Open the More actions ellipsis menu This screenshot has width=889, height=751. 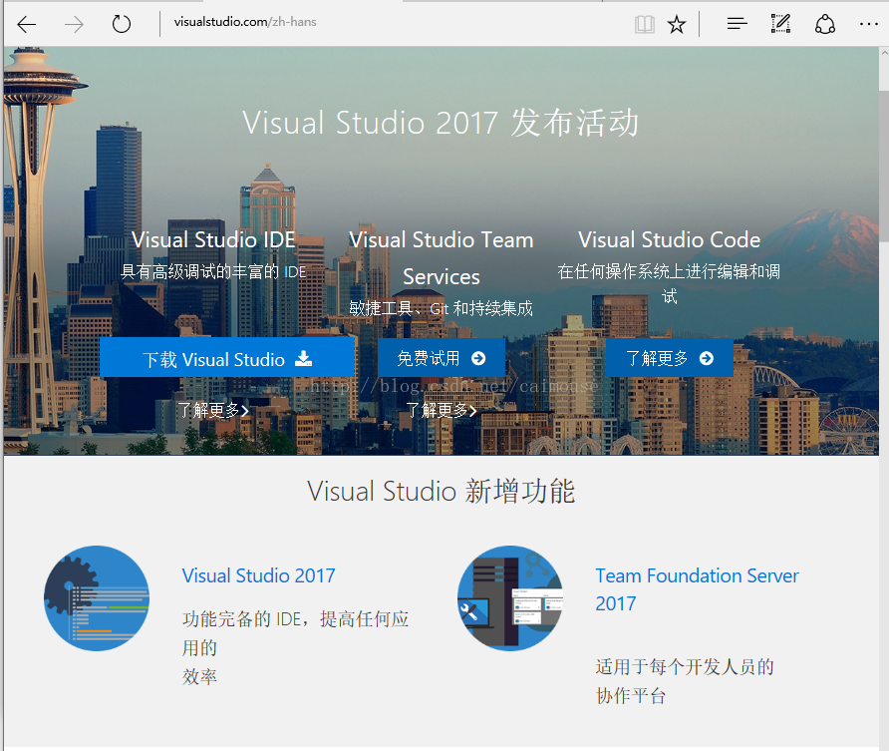tap(869, 24)
